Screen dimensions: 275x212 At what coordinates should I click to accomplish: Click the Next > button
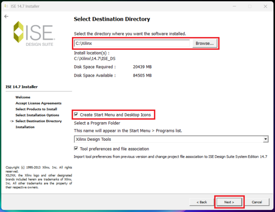(229, 202)
